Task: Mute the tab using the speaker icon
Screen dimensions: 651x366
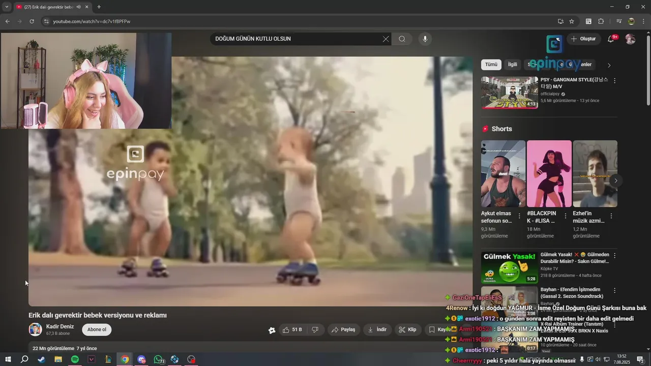Action: pos(78,7)
